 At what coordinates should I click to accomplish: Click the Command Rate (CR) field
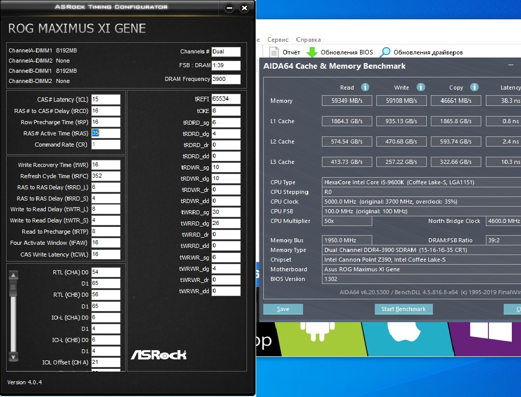[105, 145]
